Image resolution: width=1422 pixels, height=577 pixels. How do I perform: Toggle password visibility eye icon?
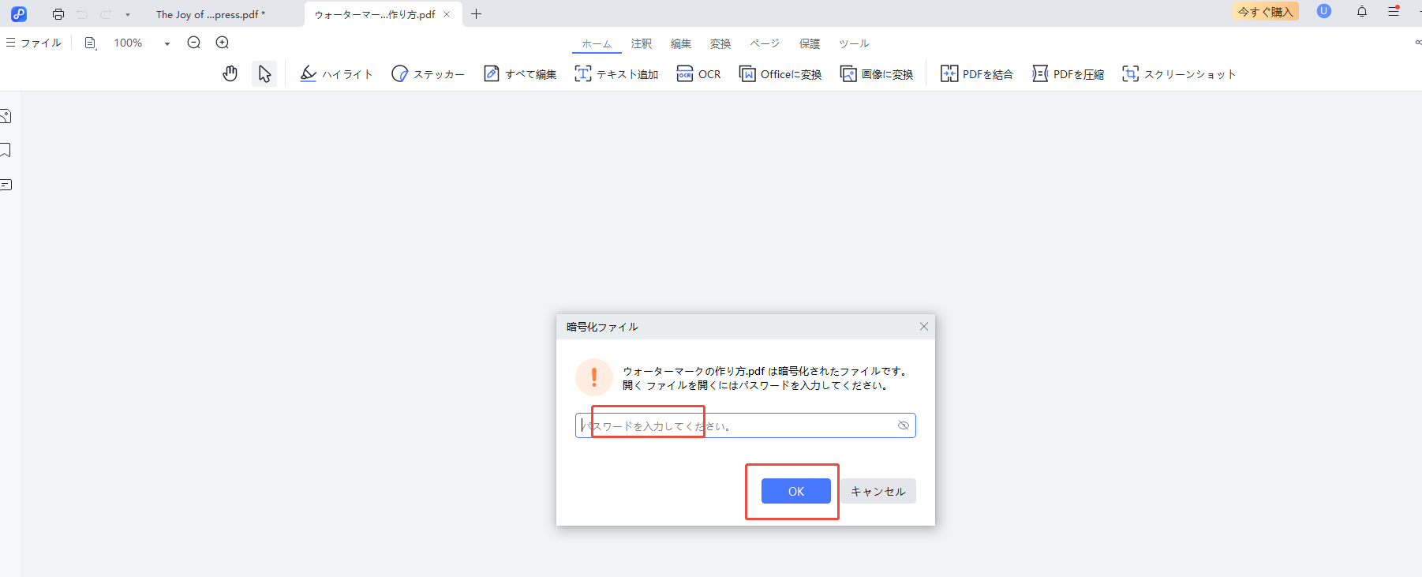tap(904, 425)
